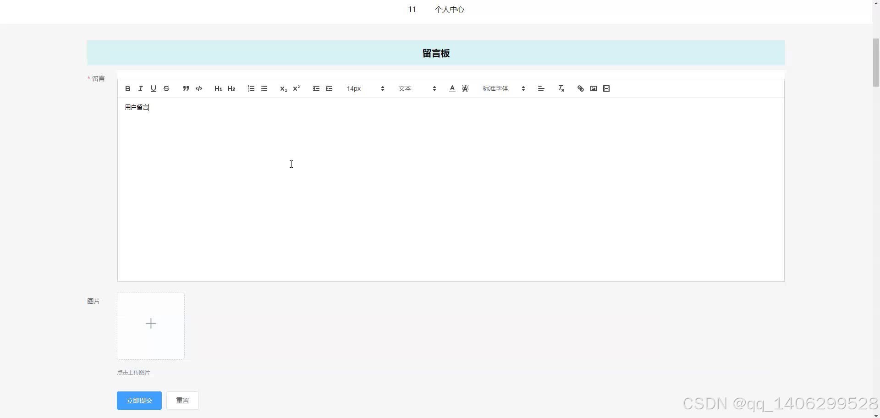
Task: Open the text background color picker
Action: pos(465,88)
